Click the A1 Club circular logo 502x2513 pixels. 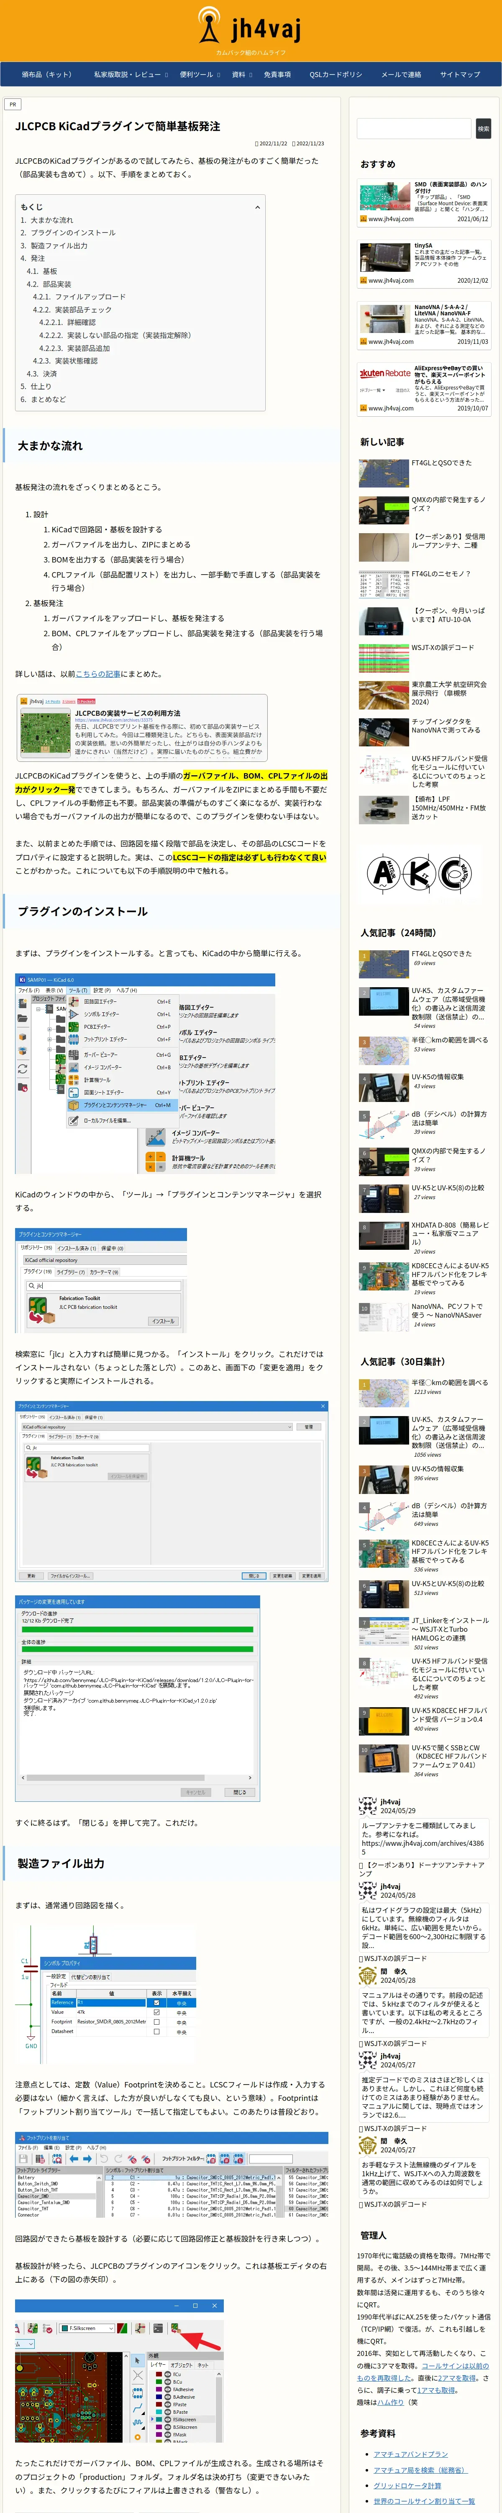click(x=383, y=873)
